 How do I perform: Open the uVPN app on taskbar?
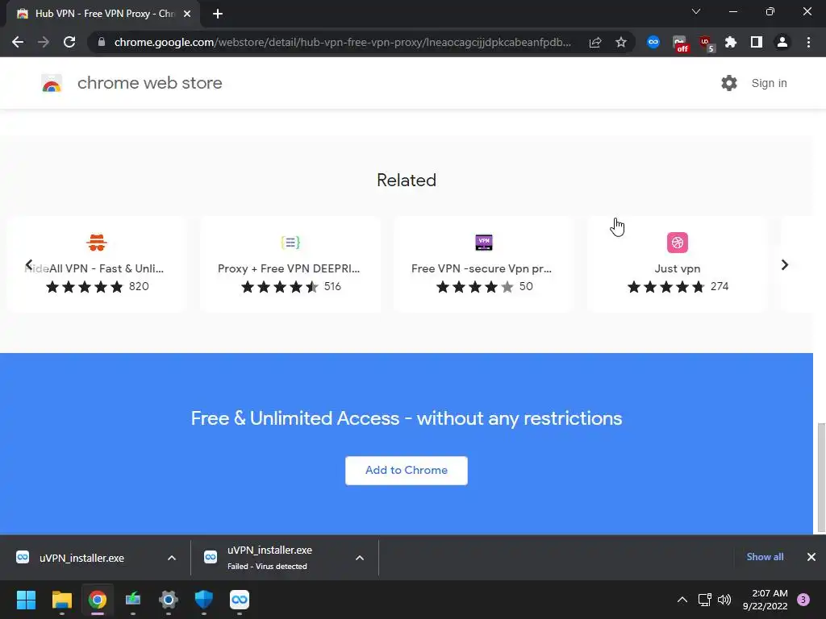pyautogui.click(x=240, y=600)
